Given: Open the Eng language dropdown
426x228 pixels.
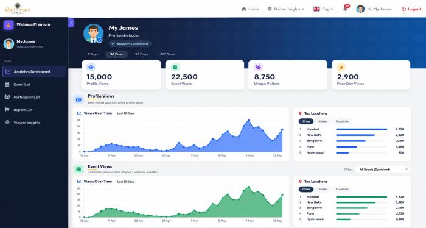Looking at the screenshot, I should click(x=323, y=9).
